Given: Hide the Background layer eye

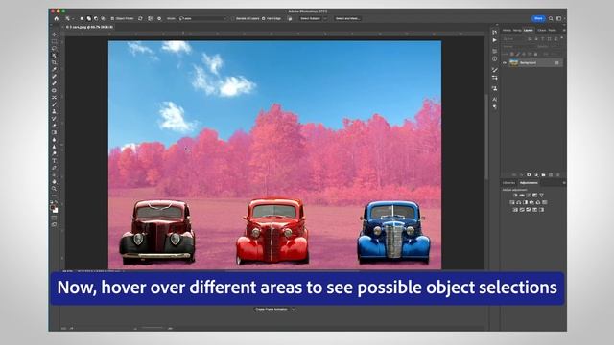Looking at the screenshot, I should pyautogui.click(x=505, y=62).
